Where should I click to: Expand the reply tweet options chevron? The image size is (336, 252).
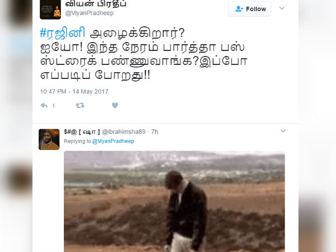click(x=283, y=131)
